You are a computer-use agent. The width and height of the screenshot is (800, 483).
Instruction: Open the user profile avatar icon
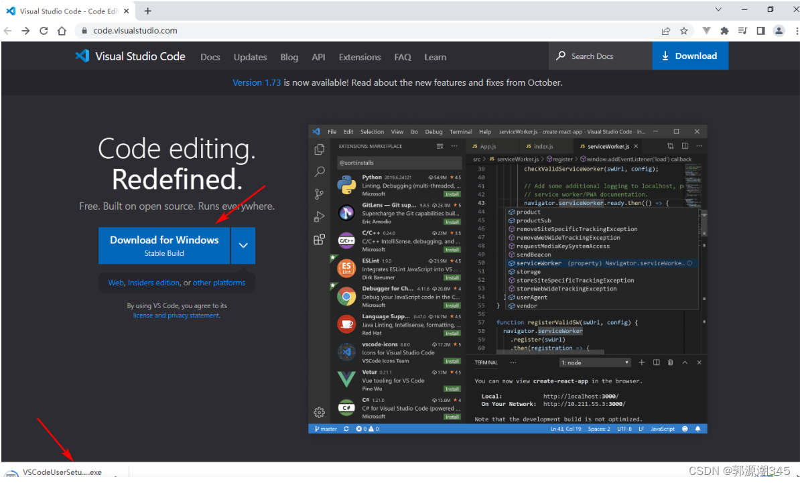(x=779, y=31)
